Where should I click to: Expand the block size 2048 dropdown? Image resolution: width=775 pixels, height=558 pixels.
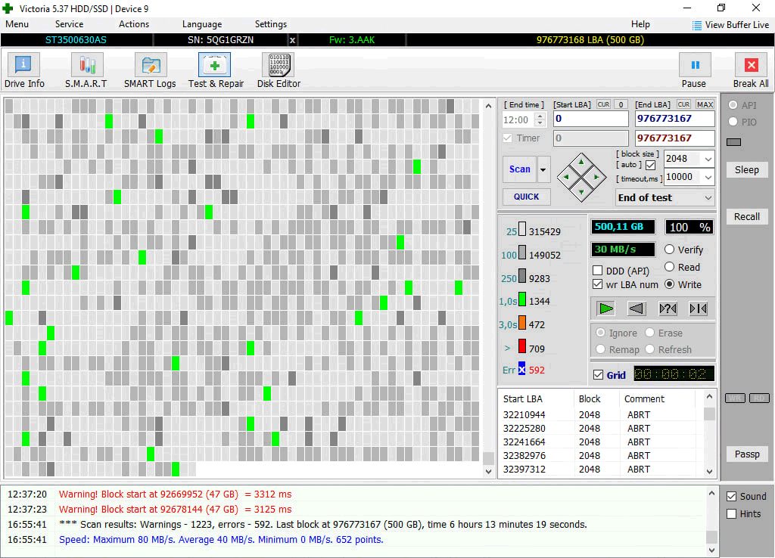[x=708, y=159]
